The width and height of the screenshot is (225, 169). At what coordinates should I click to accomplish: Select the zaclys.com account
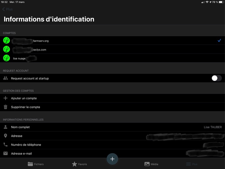(x=112, y=50)
